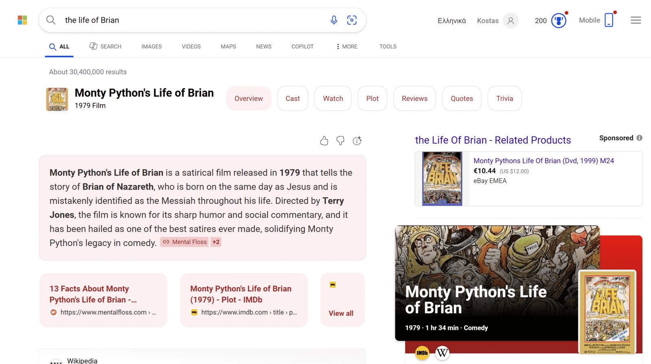Click the Quotes button
The height and width of the screenshot is (364, 651).
[x=461, y=99]
